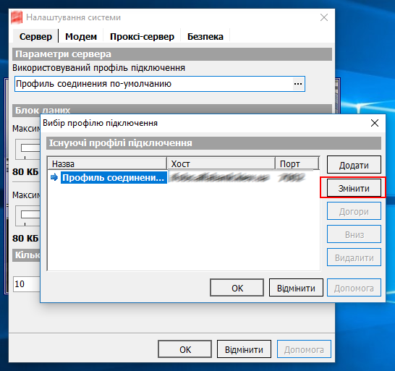This screenshot has height=371, width=395.
Task: Click the red app icon in title bar
Action: (x=17, y=17)
